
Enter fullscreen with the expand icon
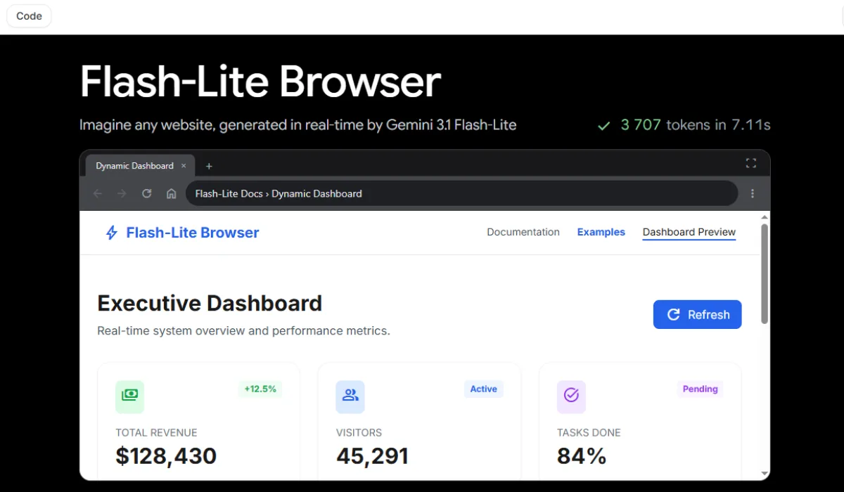pos(750,164)
